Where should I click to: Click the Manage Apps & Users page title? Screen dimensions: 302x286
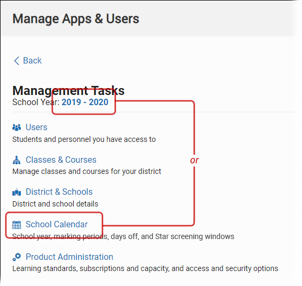coord(76,19)
